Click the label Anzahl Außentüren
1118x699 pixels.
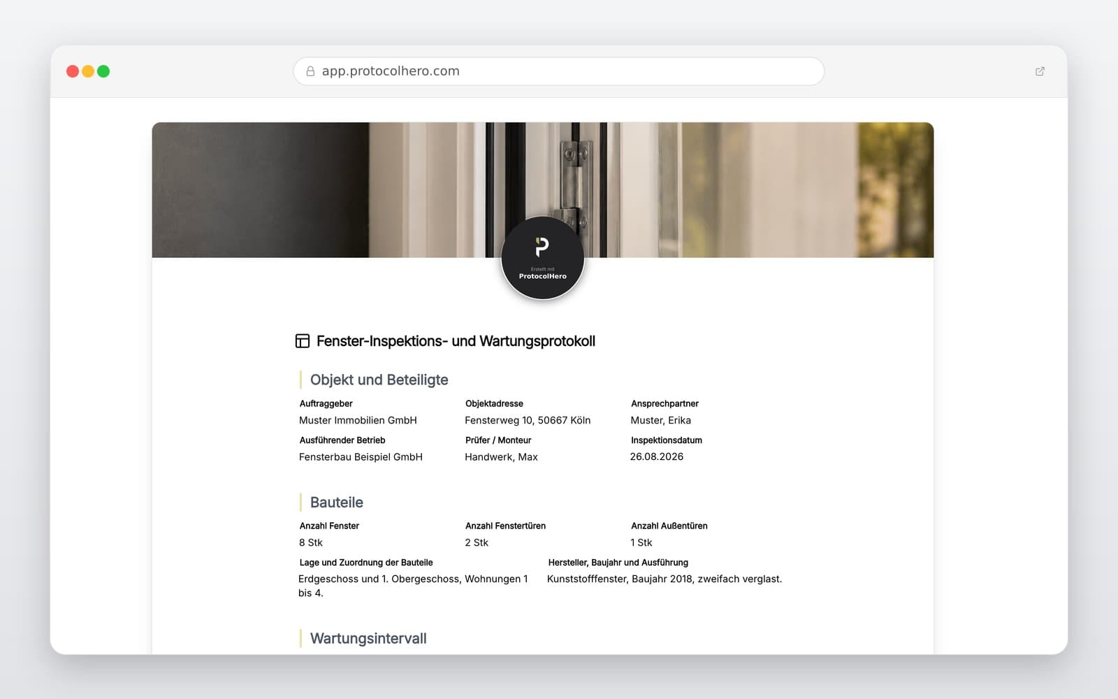coord(669,526)
